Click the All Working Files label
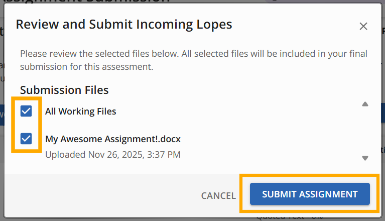Image resolution: width=385 pixels, height=221 pixels. click(x=80, y=112)
